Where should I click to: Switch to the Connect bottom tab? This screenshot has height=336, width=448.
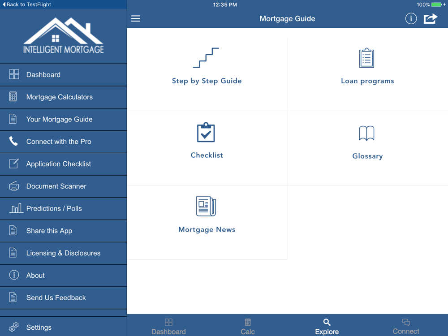[406, 327]
